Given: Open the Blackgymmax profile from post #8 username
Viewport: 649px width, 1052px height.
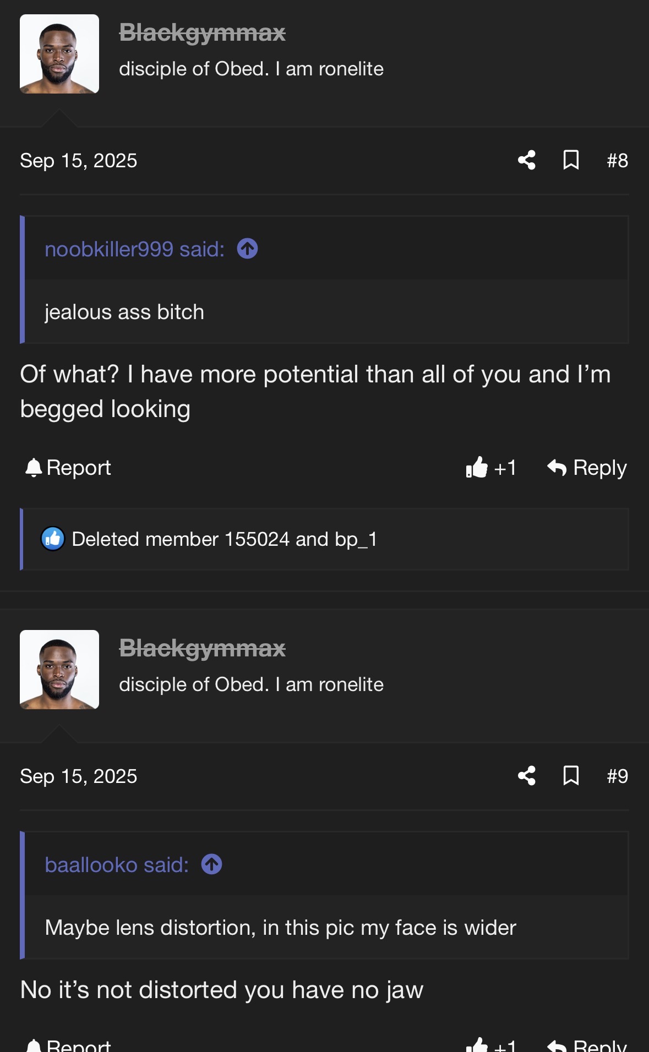Looking at the screenshot, I should pyautogui.click(x=202, y=33).
